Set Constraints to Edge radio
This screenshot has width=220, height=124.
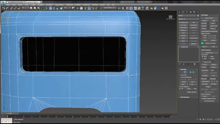point(209,56)
